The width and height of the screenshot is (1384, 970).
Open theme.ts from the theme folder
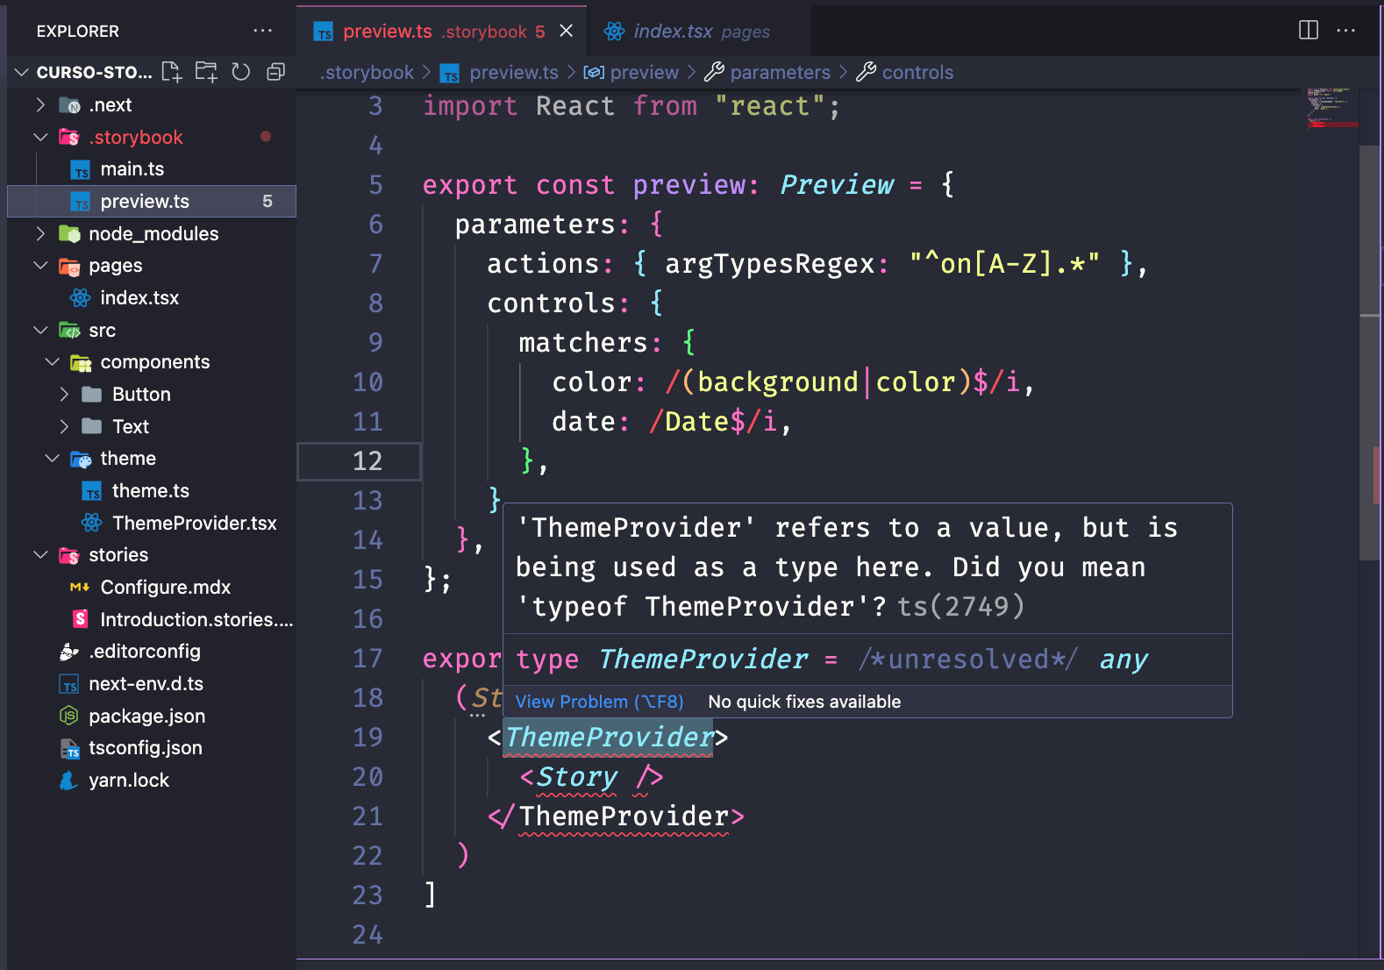[x=152, y=491]
